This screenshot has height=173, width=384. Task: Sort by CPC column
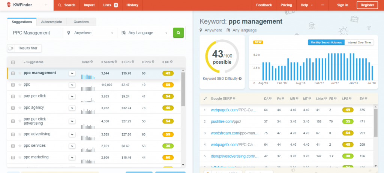(x=126, y=62)
